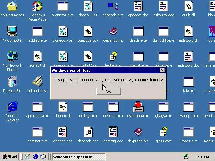Select the iadstools.doc document icon

click(x=189, y=57)
